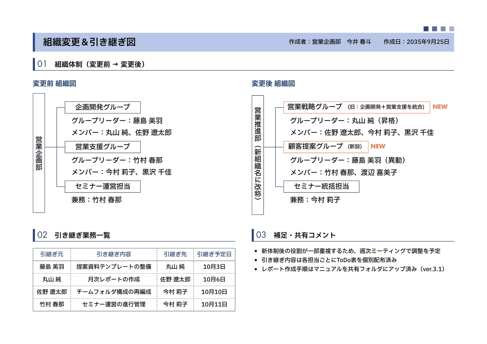Click the 引継ぎ予定日 column header
The width and height of the screenshot is (487, 344).
pos(214,254)
